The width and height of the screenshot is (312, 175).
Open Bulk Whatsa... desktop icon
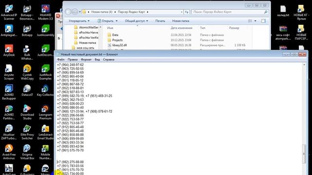27,52
